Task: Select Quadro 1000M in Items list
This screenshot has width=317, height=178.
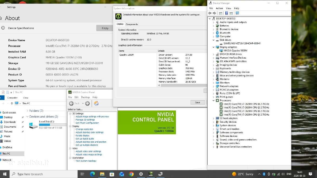Action: click(x=127, y=55)
